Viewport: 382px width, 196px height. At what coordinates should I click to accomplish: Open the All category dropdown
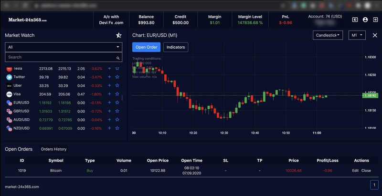click(x=64, y=47)
